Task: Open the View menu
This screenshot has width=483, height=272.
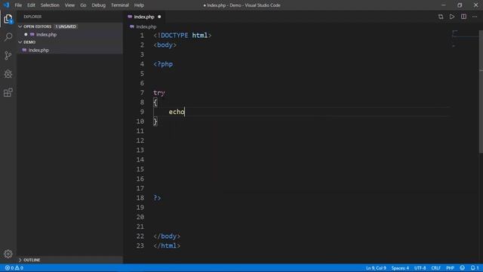Action: (x=69, y=5)
